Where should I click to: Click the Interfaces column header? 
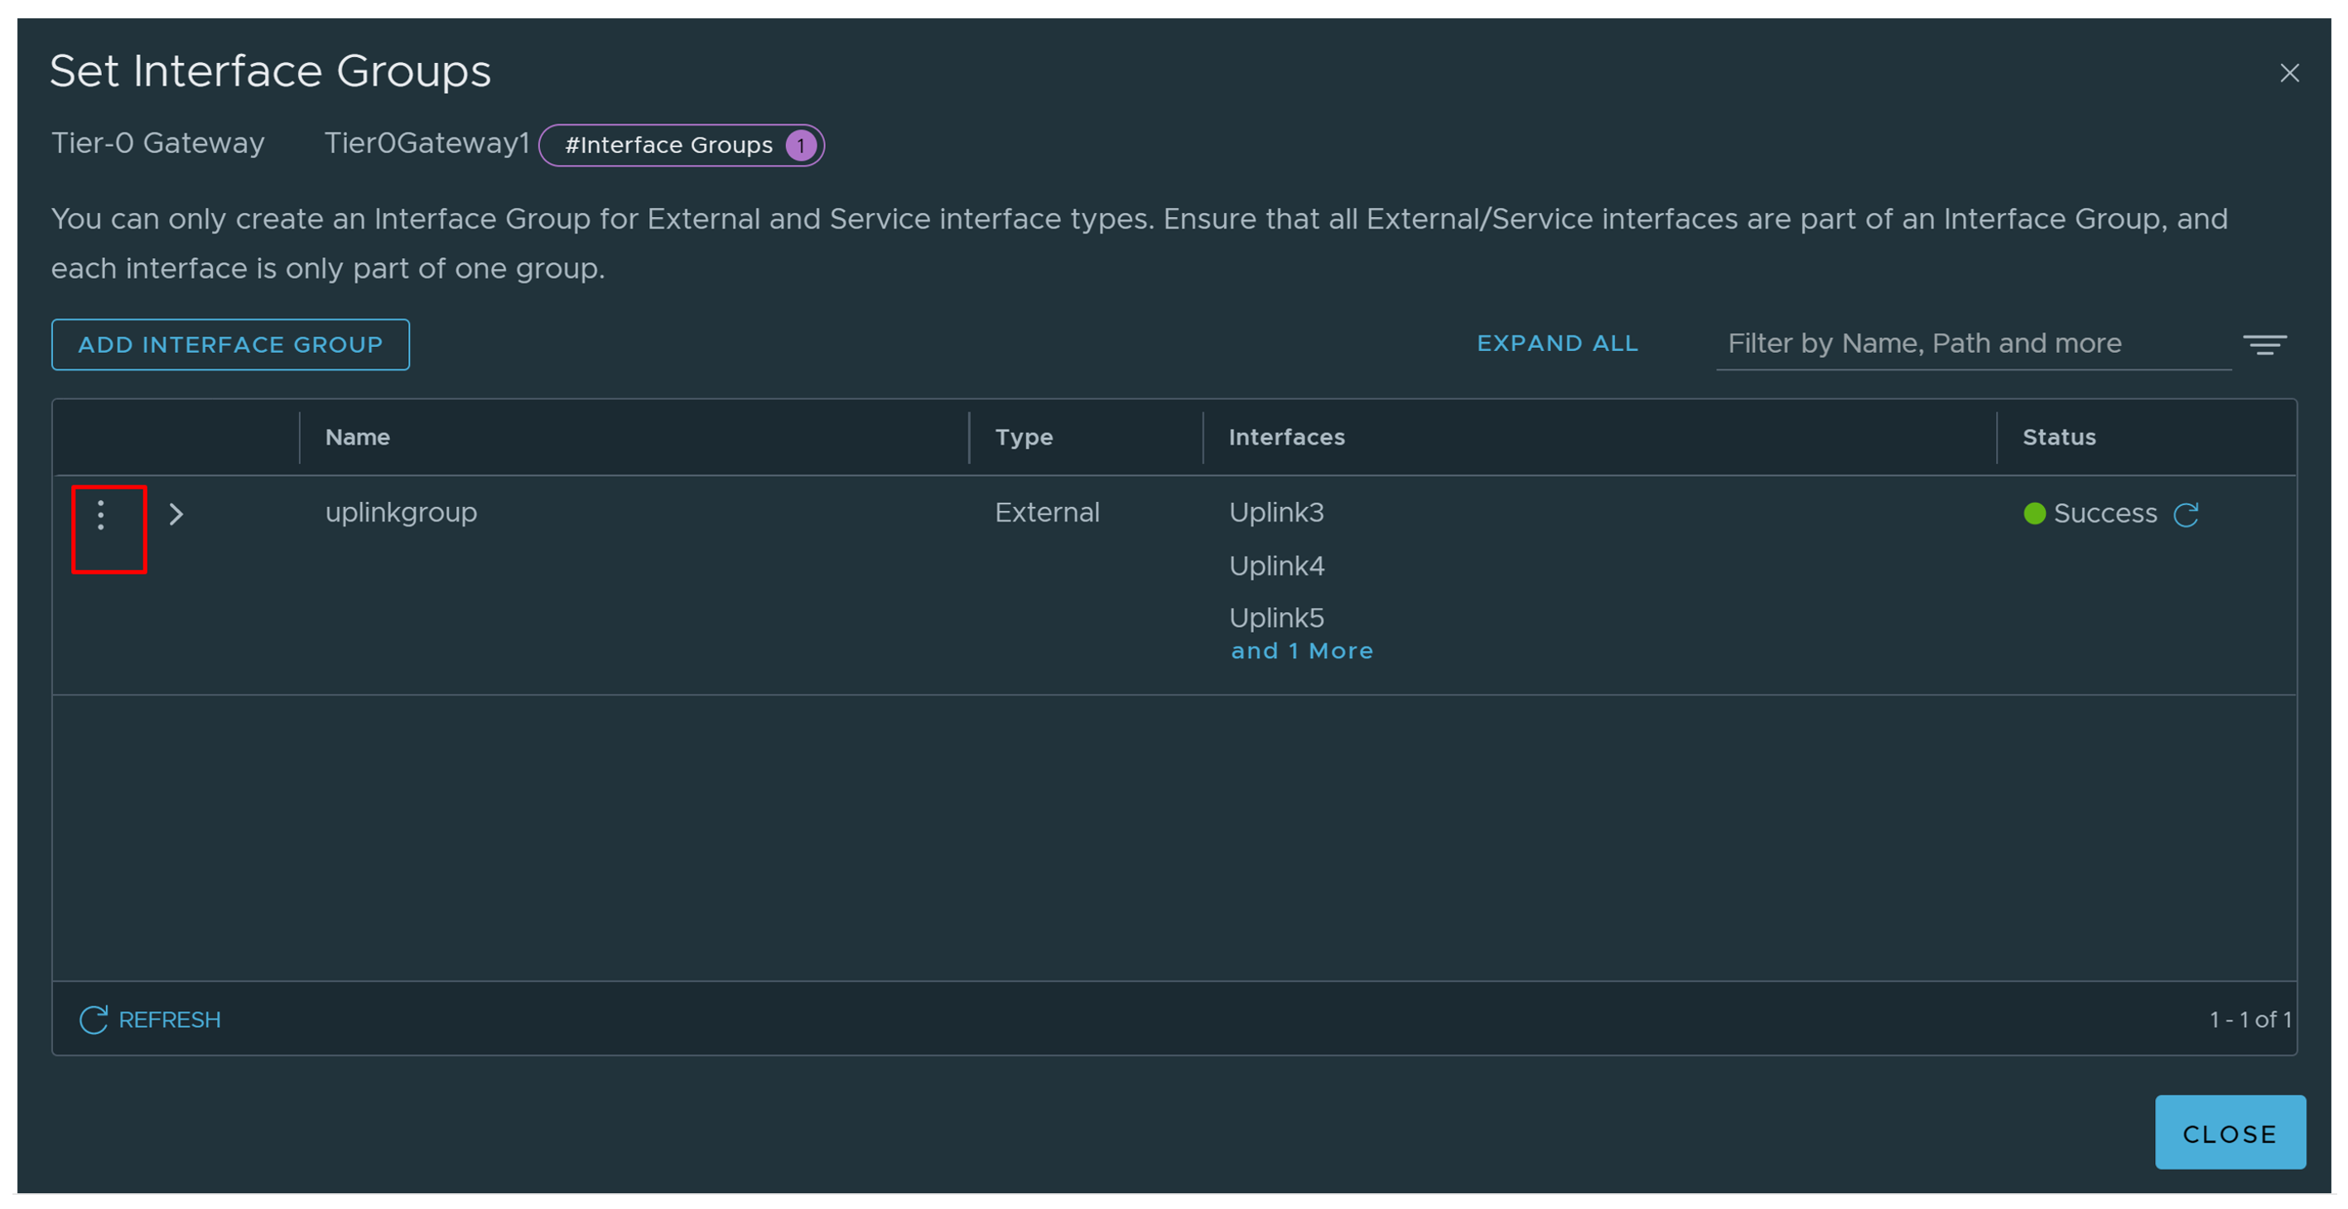point(1286,437)
